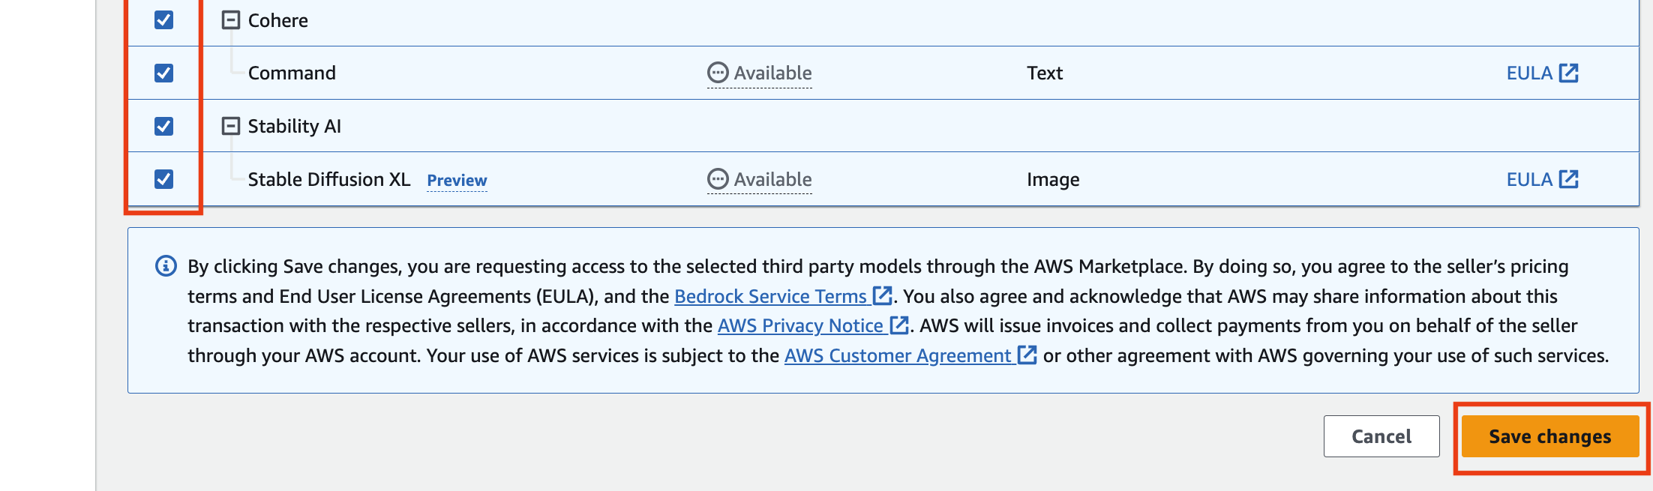Click the Available status icon for Stable Diffusion XL
Viewport: 1653px width, 491px height.
718,179
